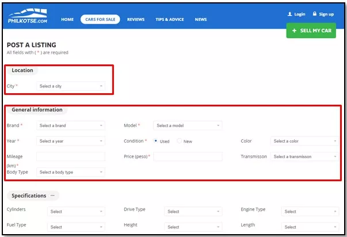Click the Mileage (km) input field
Image resolution: width=347 pixels, height=237 pixels.
[71, 156]
